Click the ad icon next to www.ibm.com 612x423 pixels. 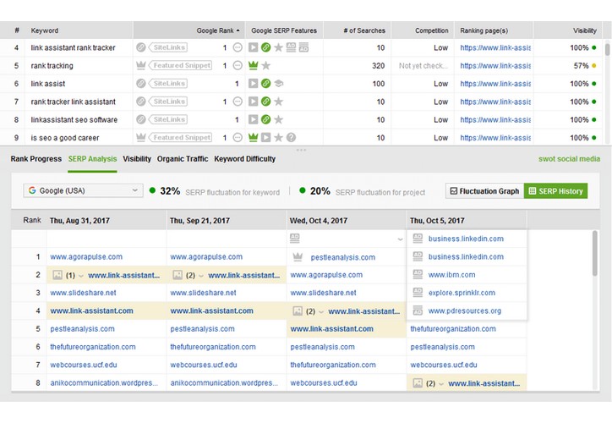click(418, 275)
